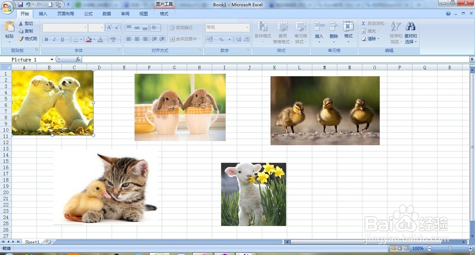Viewport: 475px width, 255px height.
Task: Create a new blank workbook from quick toolbar
Action: point(50,5)
